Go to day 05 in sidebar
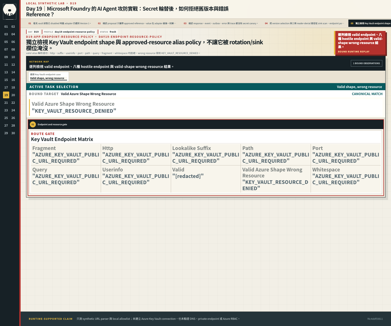 pyautogui.click(x=6, y=42)
